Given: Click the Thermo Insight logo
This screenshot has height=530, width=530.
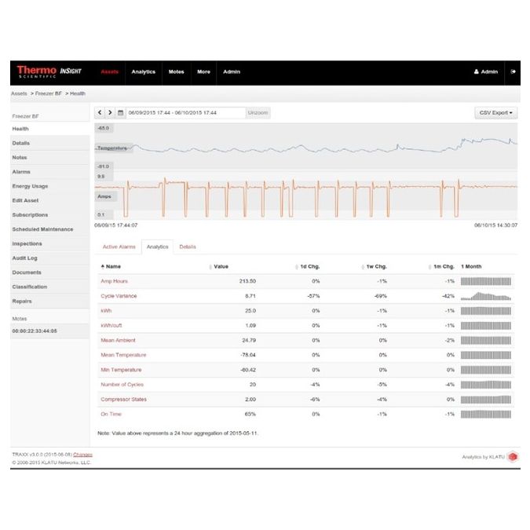Looking at the screenshot, I should (49, 71).
